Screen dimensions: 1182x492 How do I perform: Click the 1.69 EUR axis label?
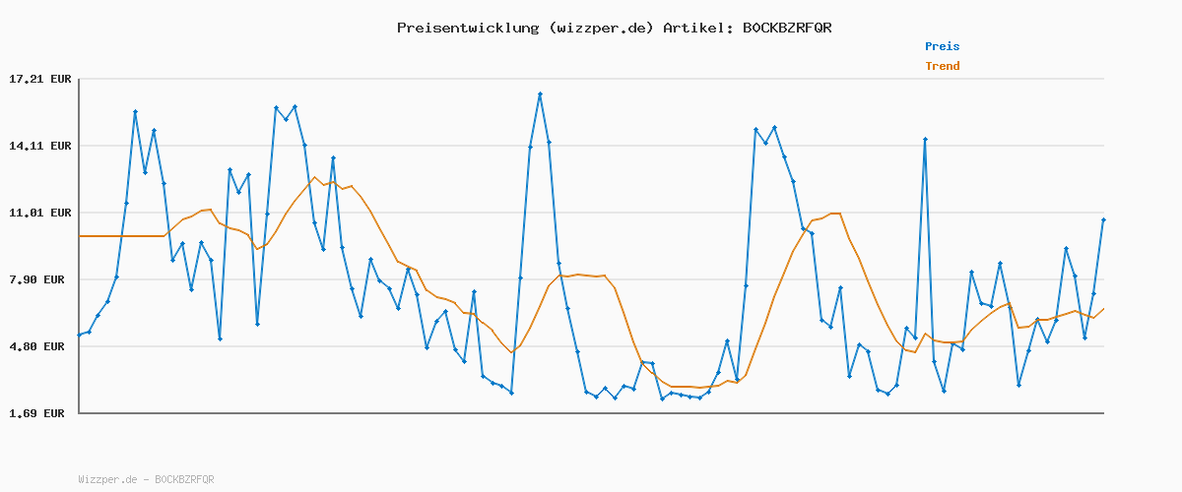[39, 413]
